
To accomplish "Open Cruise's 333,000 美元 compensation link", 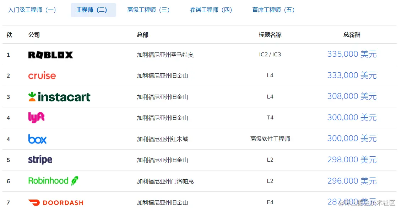I will click(x=352, y=75).
